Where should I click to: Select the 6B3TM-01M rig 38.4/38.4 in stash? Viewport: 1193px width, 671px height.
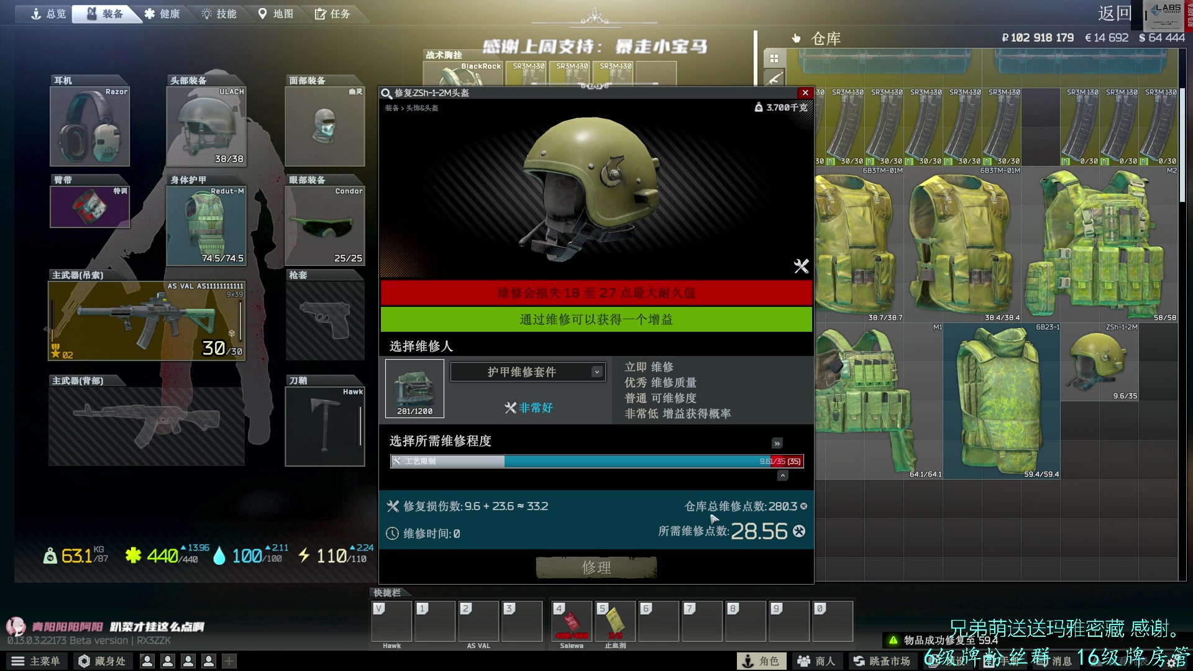[963, 244]
